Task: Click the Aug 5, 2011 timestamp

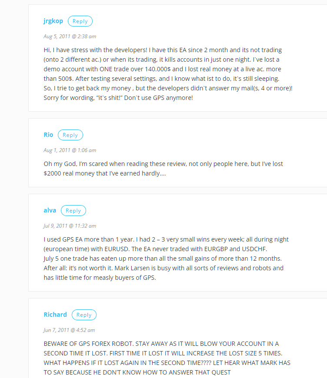Action: pyautogui.click(x=70, y=36)
